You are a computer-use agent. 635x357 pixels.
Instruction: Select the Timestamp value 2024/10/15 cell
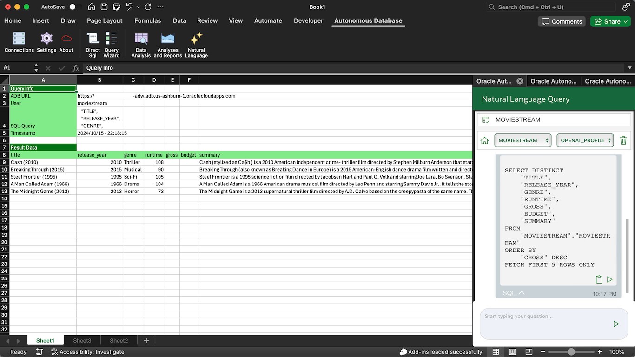coord(100,133)
